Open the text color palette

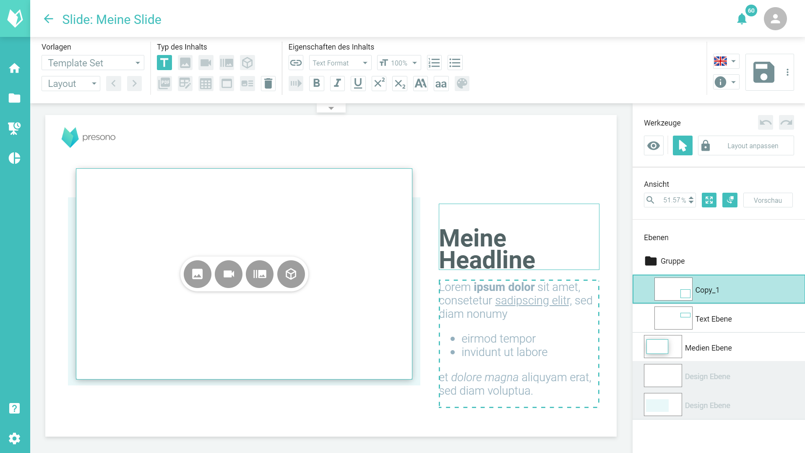[x=462, y=84]
